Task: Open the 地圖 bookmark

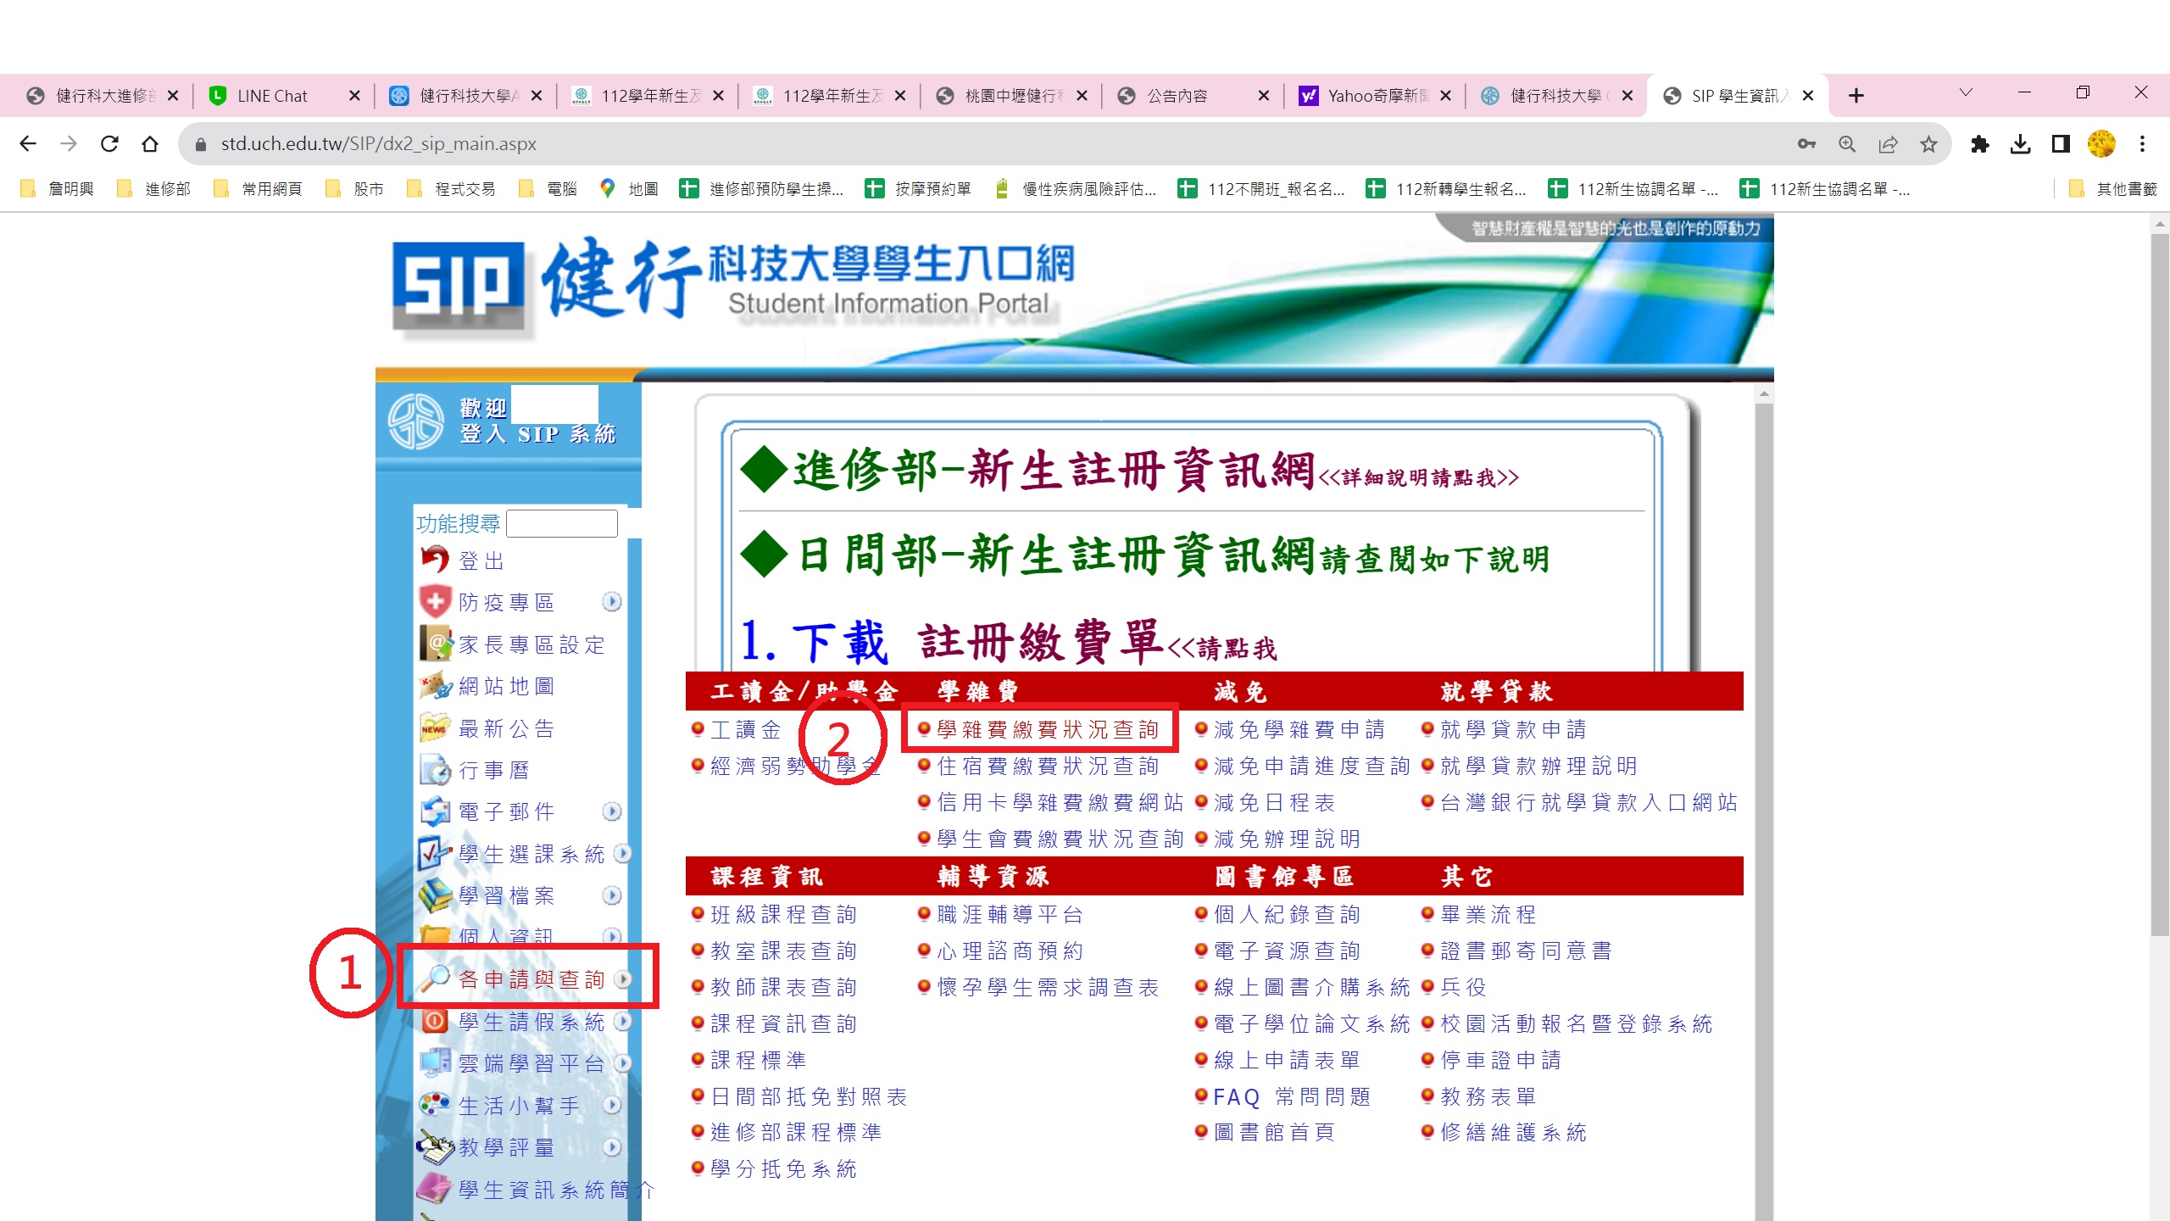Action: (629, 188)
